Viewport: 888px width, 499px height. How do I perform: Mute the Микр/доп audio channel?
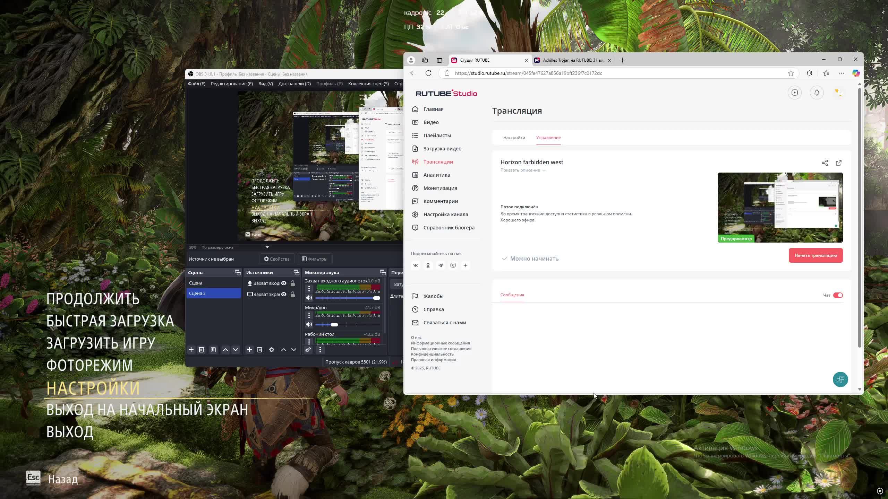click(x=309, y=324)
